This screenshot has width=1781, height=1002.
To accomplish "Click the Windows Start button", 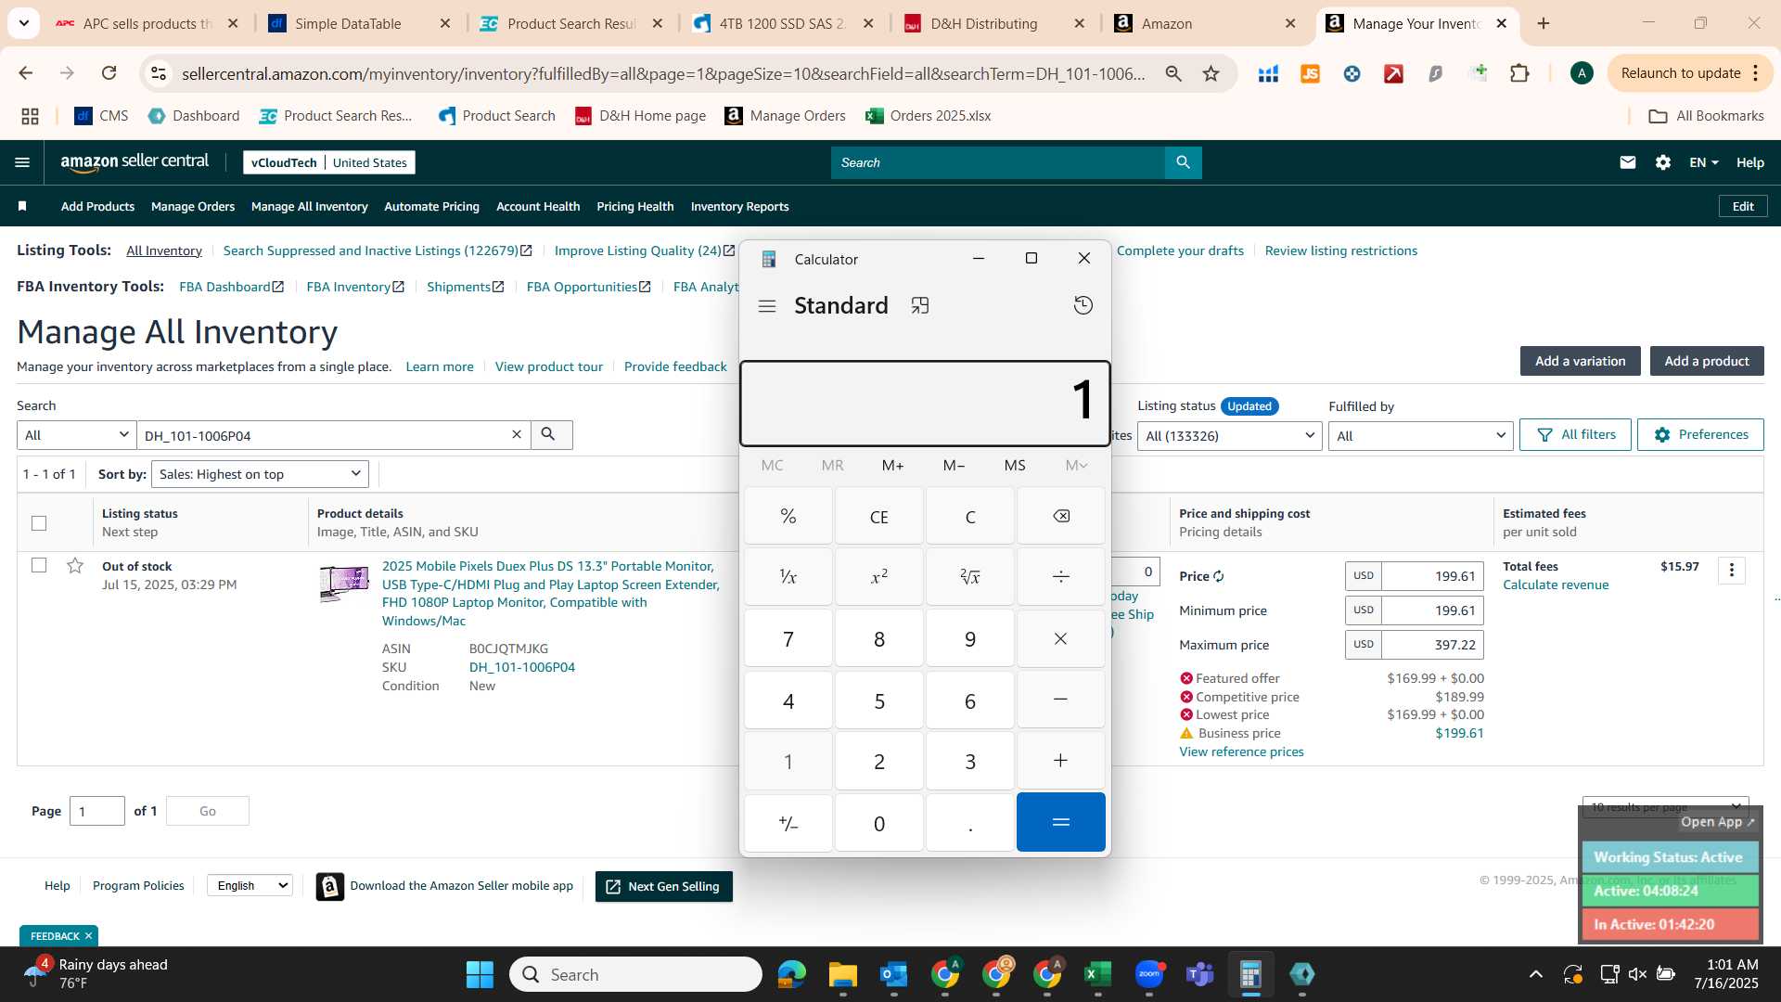I will pos(480,974).
